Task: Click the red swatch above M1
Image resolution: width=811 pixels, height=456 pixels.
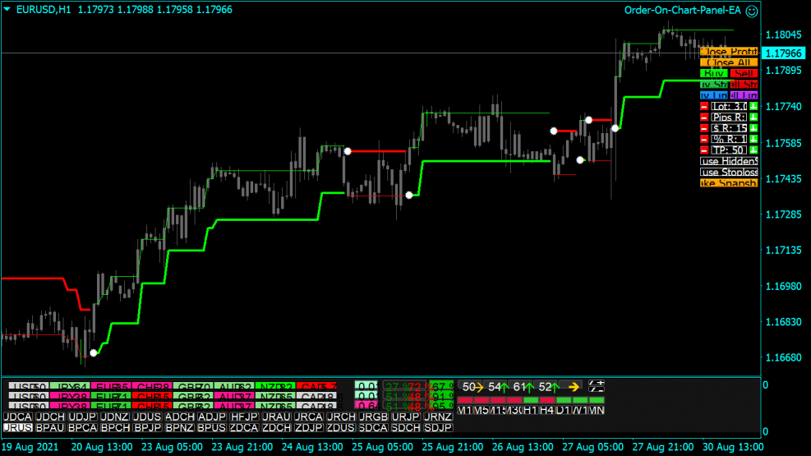Action: click(464, 400)
